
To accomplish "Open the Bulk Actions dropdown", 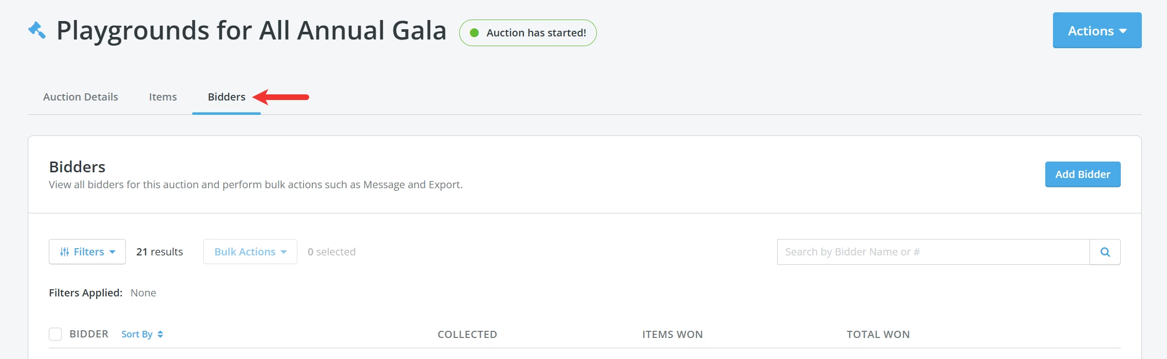I will click(250, 251).
